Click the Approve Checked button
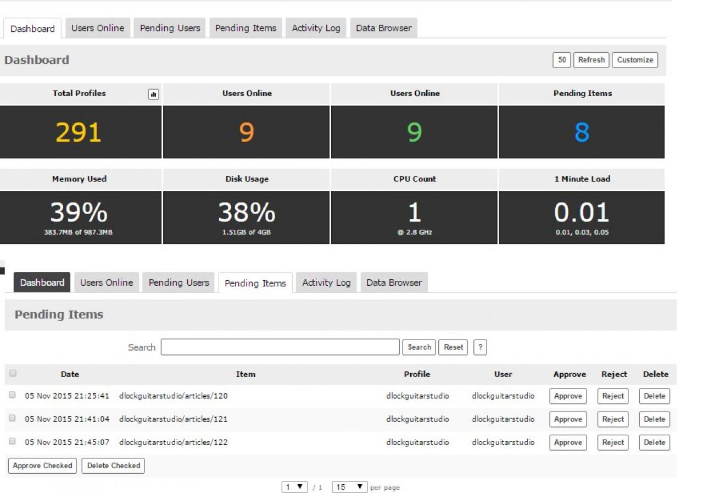Image resolution: width=703 pixels, height=493 pixels. [42, 466]
